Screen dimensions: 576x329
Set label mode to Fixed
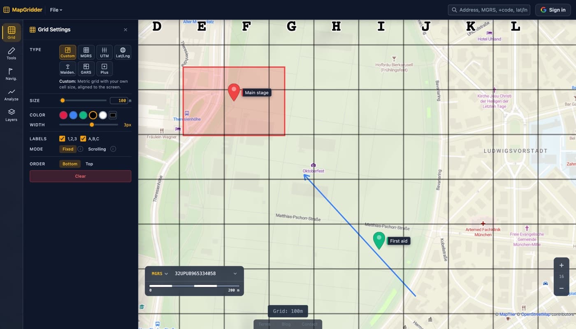pos(68,149)
